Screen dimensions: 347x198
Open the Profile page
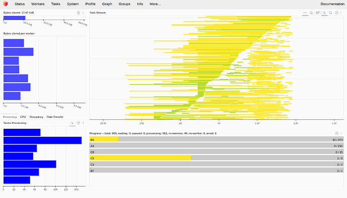[91, 4]
